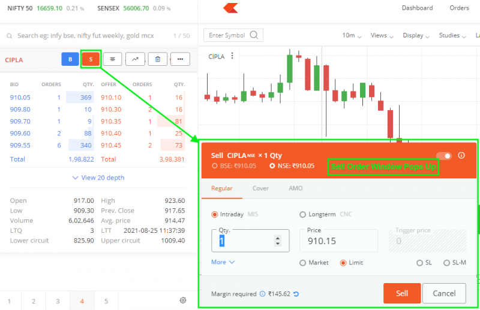Click the blue B buy button for CIPLA

click(70, 59)
